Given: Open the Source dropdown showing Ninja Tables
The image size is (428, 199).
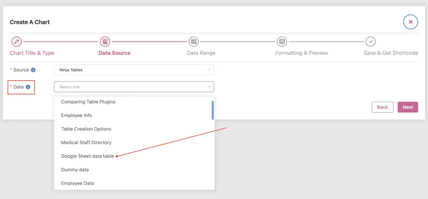Looking at the screenshot, I should 134,70.
